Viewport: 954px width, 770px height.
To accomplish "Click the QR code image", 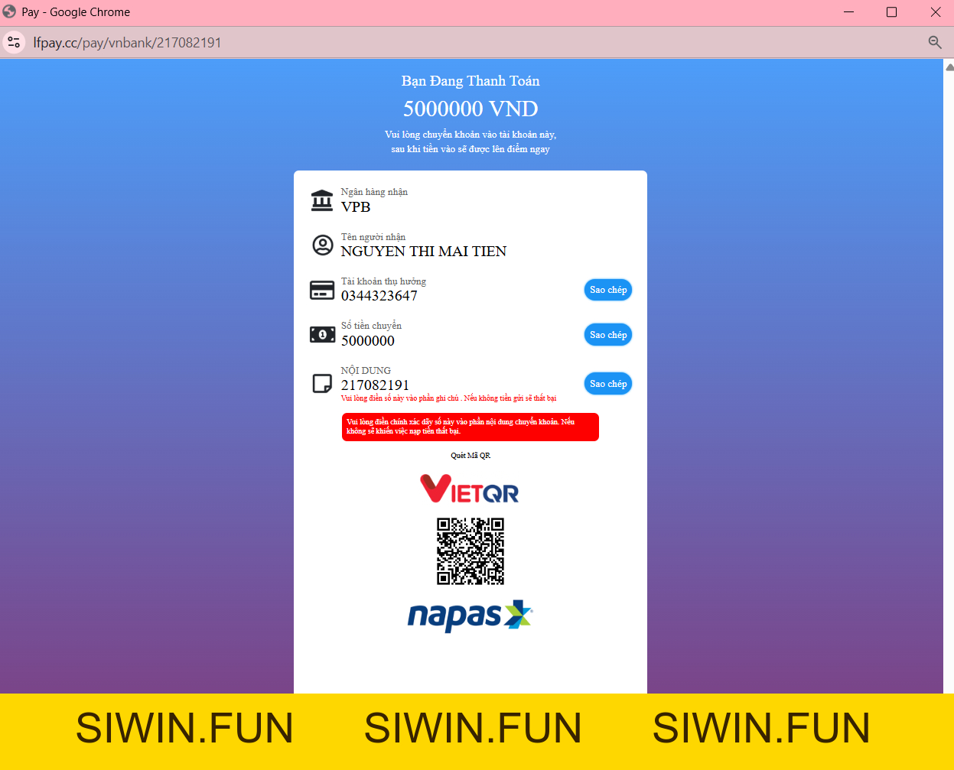I will coord(470,551).
